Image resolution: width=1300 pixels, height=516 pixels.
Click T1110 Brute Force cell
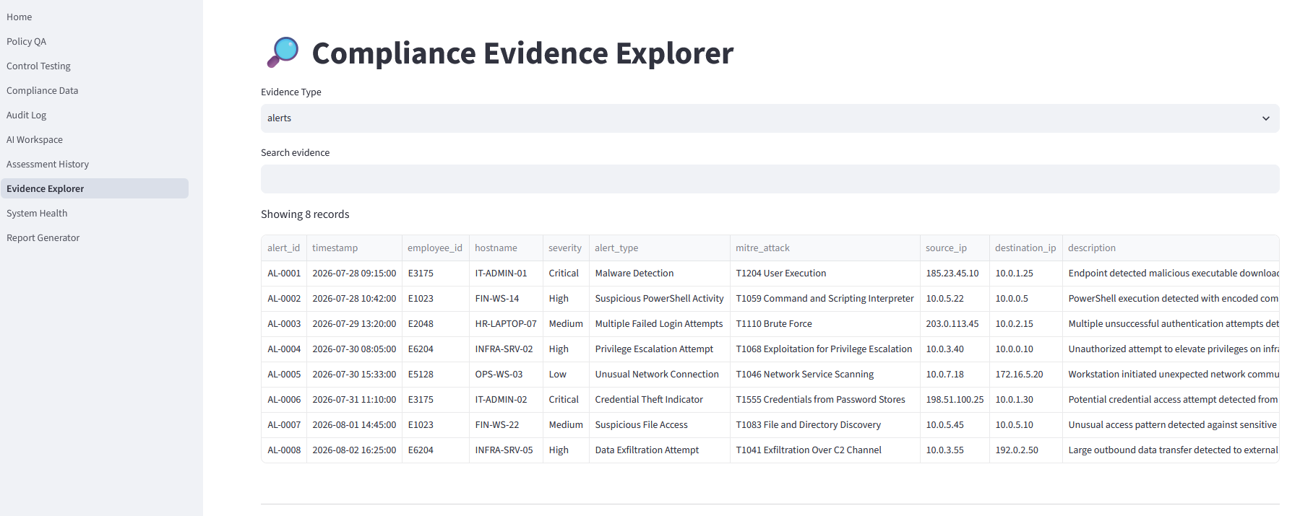825,324
